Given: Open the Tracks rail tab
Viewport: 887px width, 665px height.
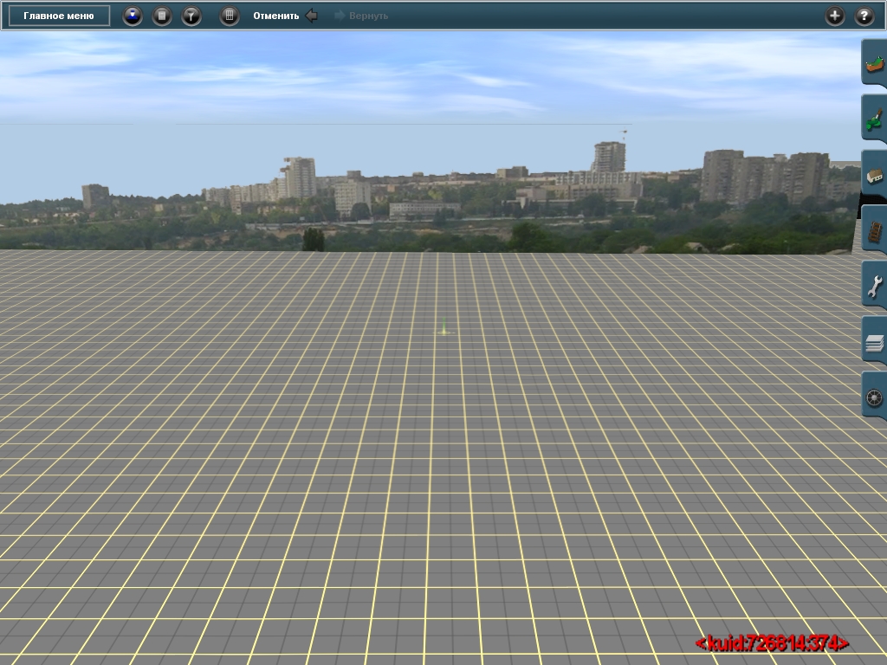Looking at the screenshot, I should pyautogui.click(x=874, y=229).
